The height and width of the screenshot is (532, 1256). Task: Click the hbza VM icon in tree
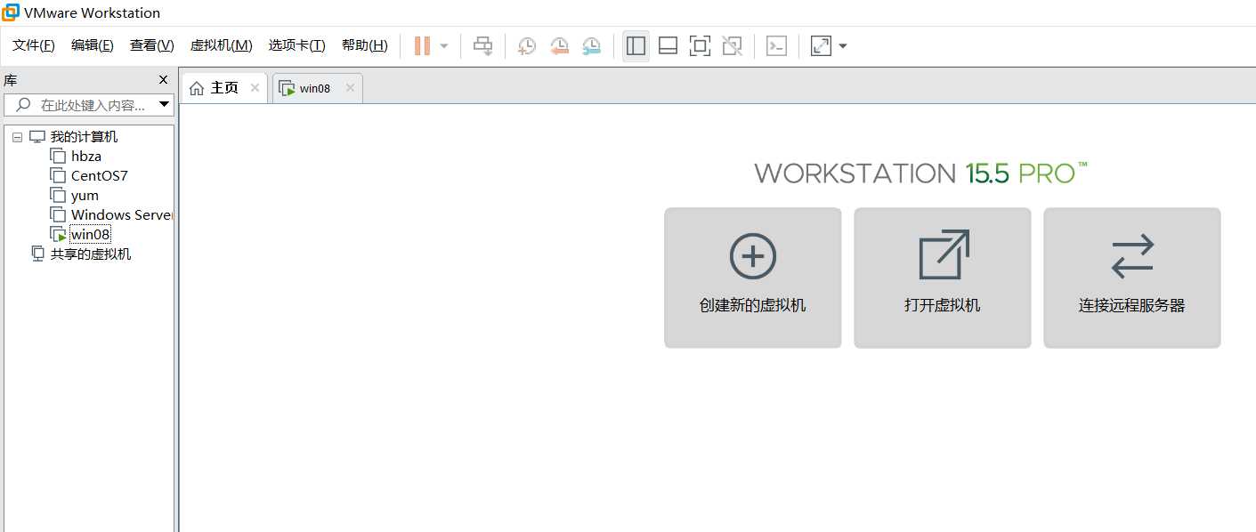(58, 157)
